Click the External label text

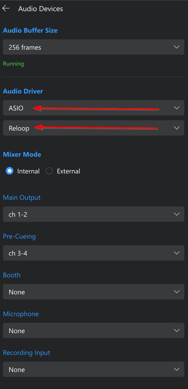[68, 171]
